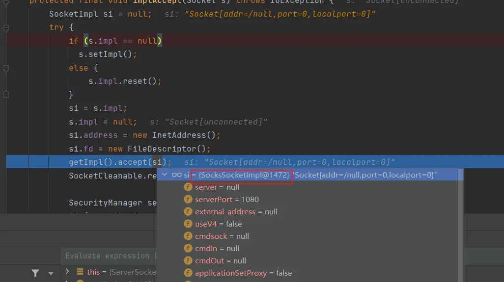This screenshot has width=504, height=282.
Task: Click the highlighted getImpl().accept(si) line
Action: (255, 162)
